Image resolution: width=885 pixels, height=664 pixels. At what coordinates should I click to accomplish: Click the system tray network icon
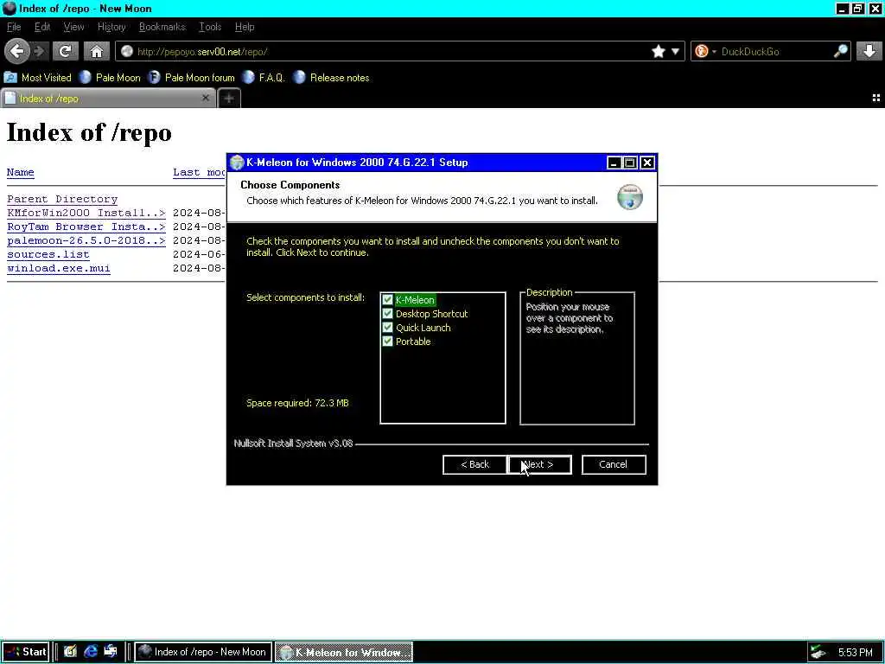tap(818, 652)
